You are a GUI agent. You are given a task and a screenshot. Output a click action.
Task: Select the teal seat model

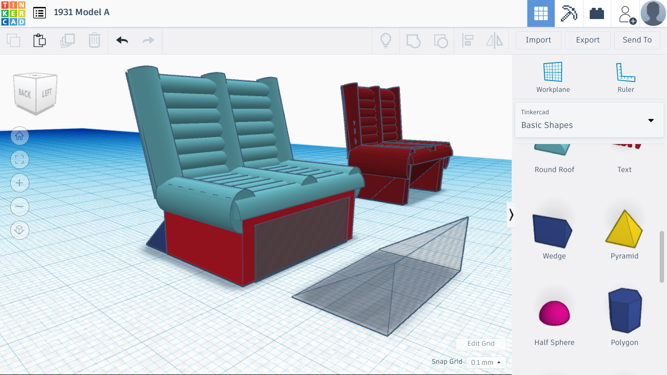pos(244,176)
